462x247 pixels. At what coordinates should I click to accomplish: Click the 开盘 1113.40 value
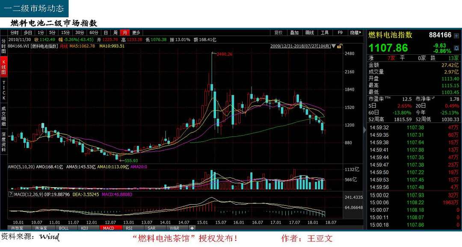pos(450,79)
